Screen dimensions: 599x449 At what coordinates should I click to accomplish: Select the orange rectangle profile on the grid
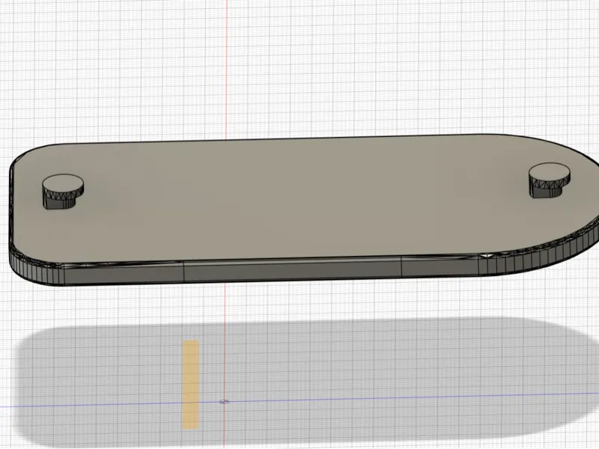[191, 385]
